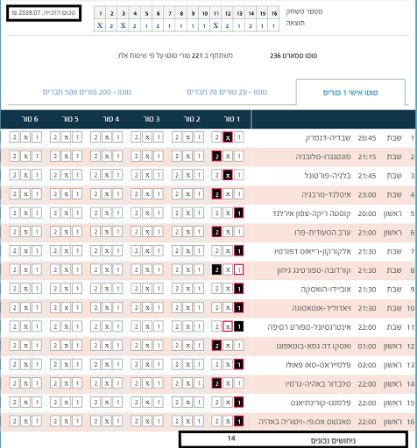Click result cell for game 11

pyautogui.click(x=216, y=25)
